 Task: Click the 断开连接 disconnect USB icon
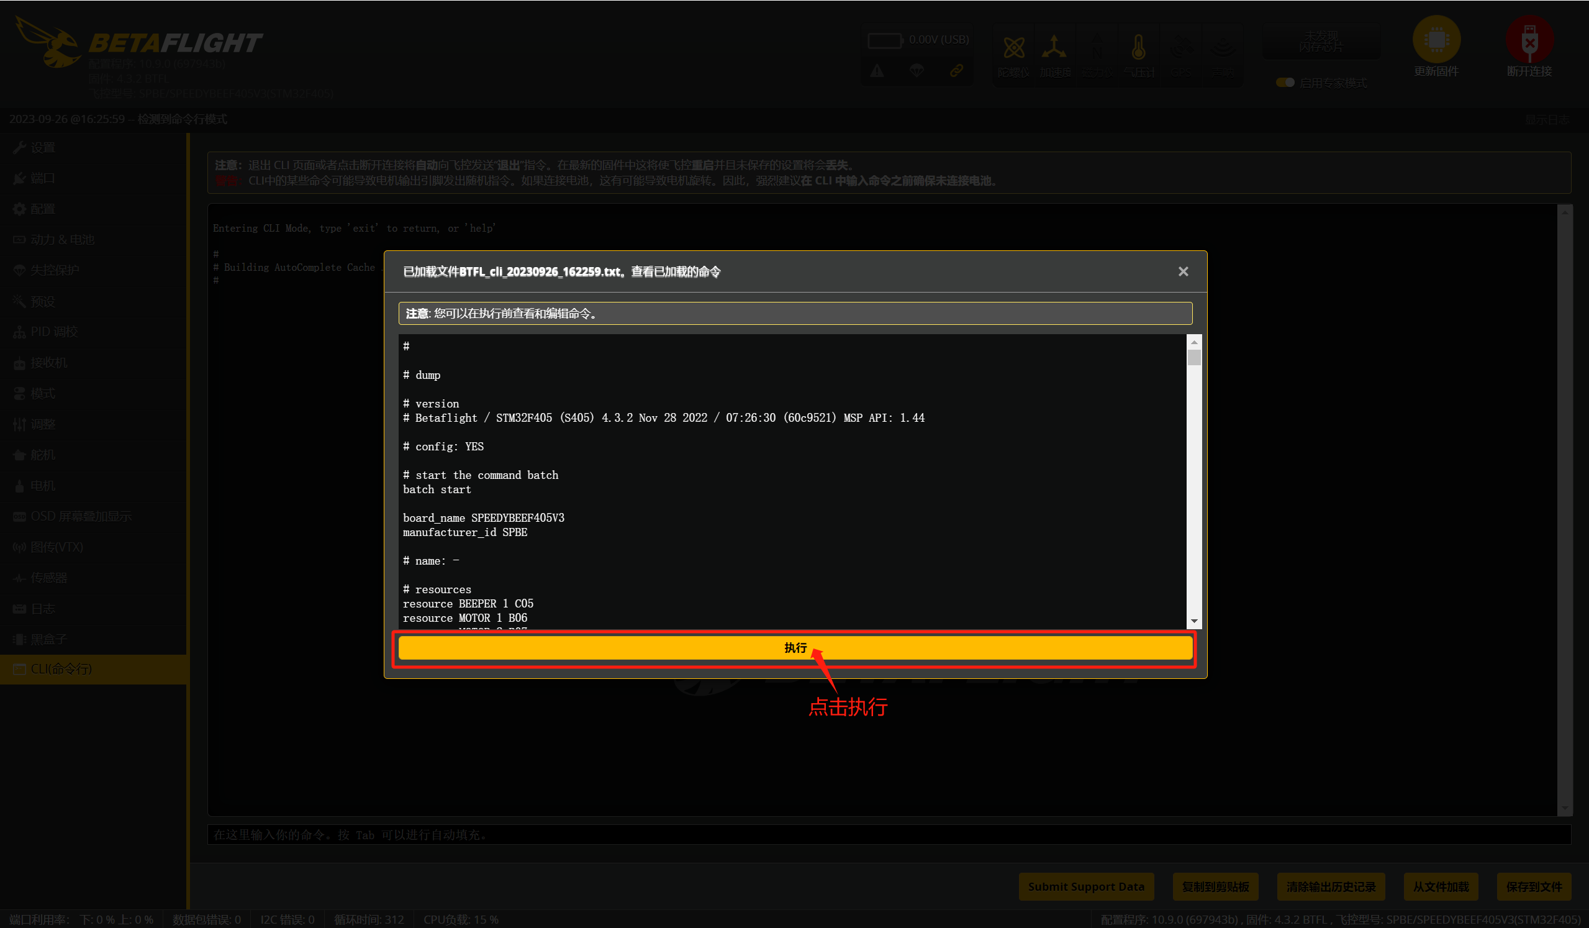click(1529, 40)
